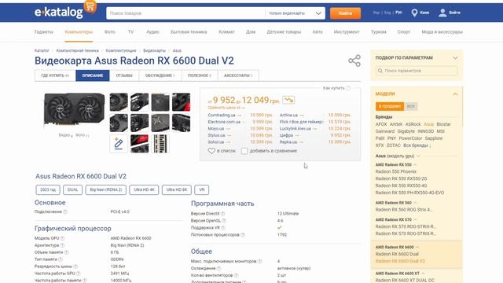Click the help icon next to Частота работы GPU
The height and width of the screenshot is (283, 503).
[x=79, y=274]
